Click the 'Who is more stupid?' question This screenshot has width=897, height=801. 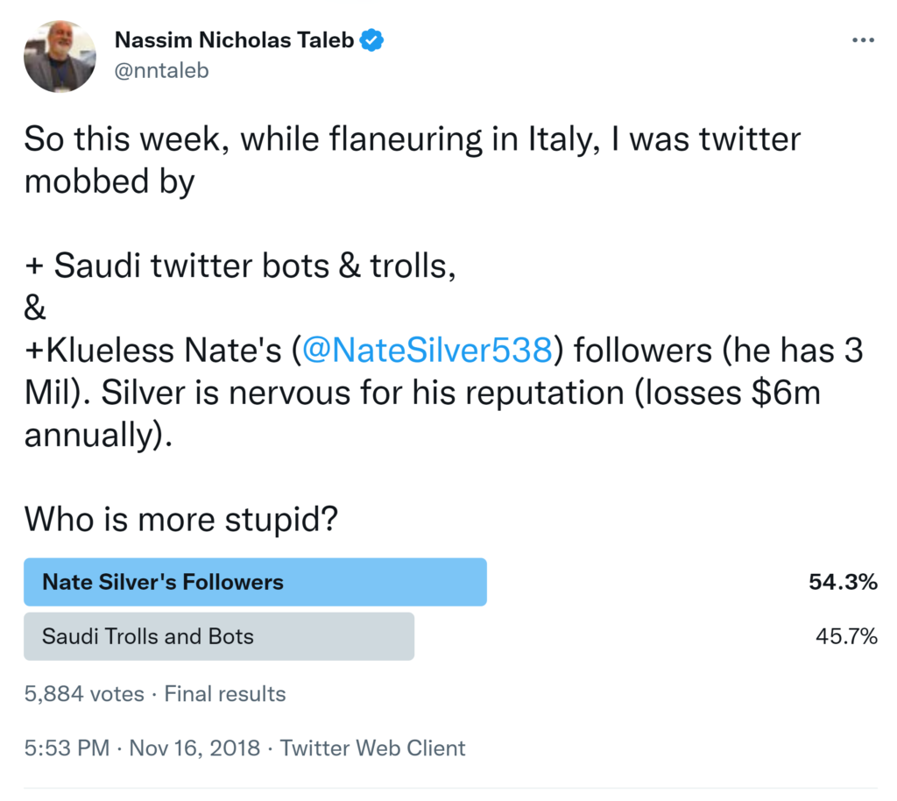point(181,520)
